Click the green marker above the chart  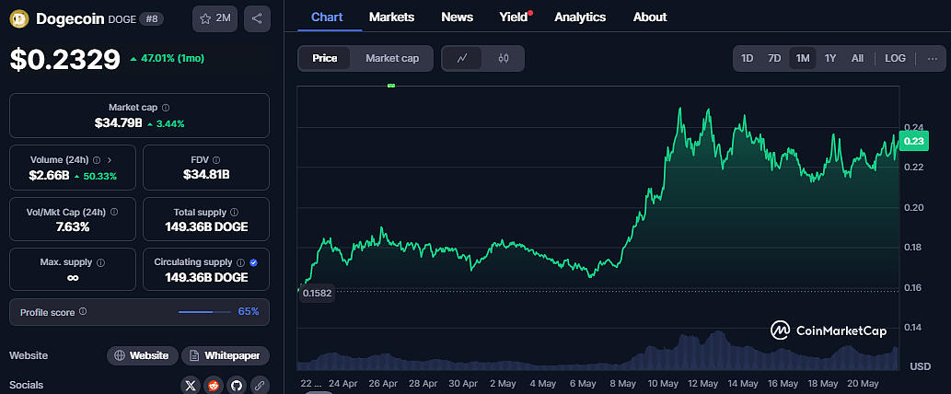391,87
